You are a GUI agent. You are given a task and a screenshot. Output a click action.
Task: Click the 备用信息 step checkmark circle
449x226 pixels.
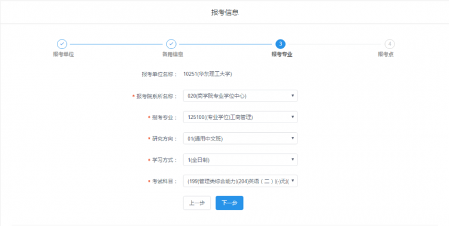(171, 44)
